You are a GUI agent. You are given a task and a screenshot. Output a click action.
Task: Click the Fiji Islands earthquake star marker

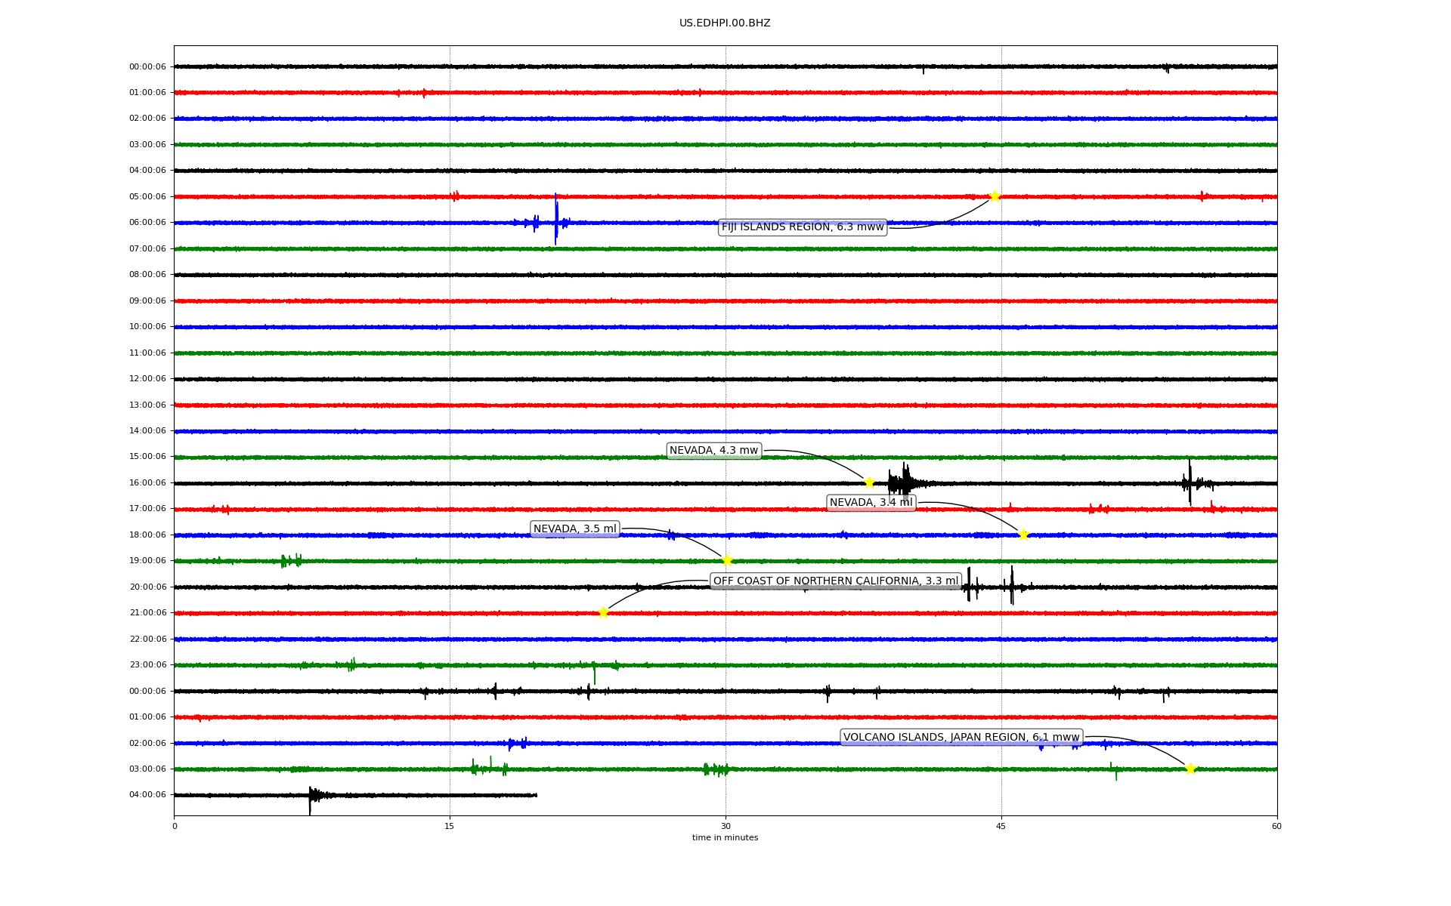point(995,196)
